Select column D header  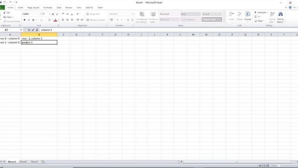76,35
